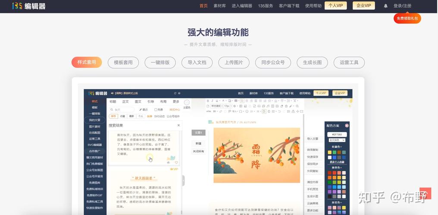Switch to 图文 tab in style panel
The width and height of the screenshot is (438, 215).
[x=138, y=101]
